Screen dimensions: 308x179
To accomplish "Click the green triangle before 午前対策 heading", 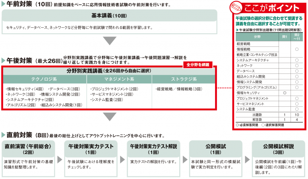I will pos(4,5).
